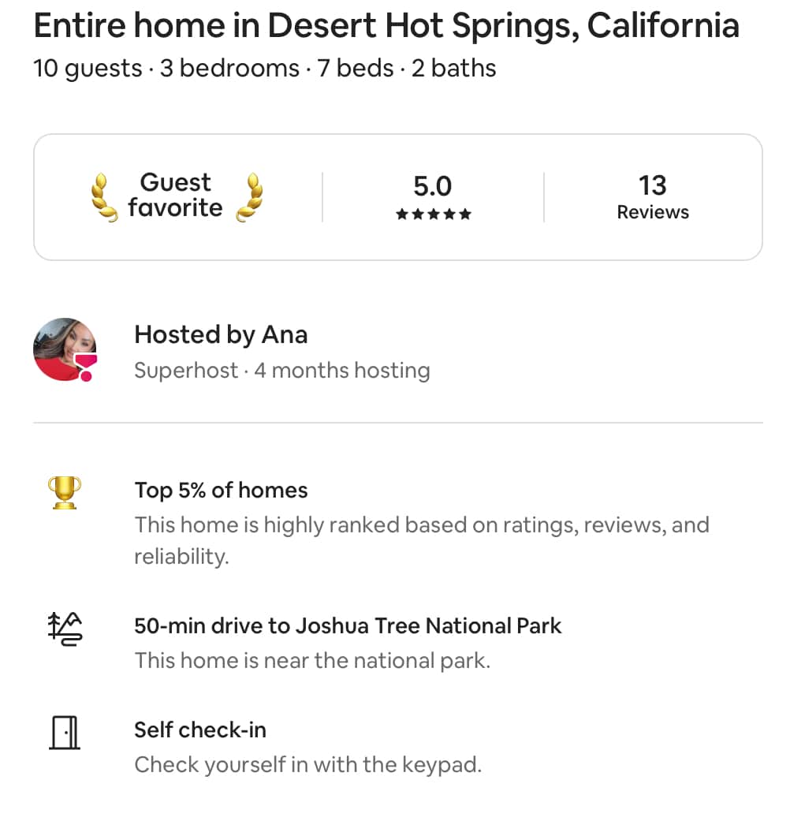The width and height of the screenshot is (790, 821).
Task: Click the gold trophy icon
Action: 65,492
